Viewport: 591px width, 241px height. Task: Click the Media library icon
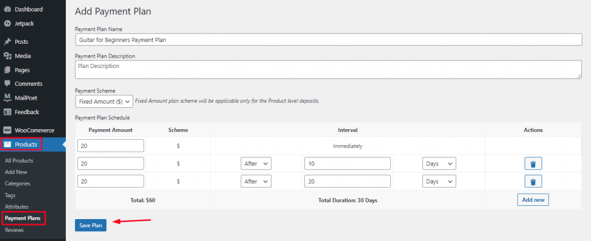coord(8,56)
